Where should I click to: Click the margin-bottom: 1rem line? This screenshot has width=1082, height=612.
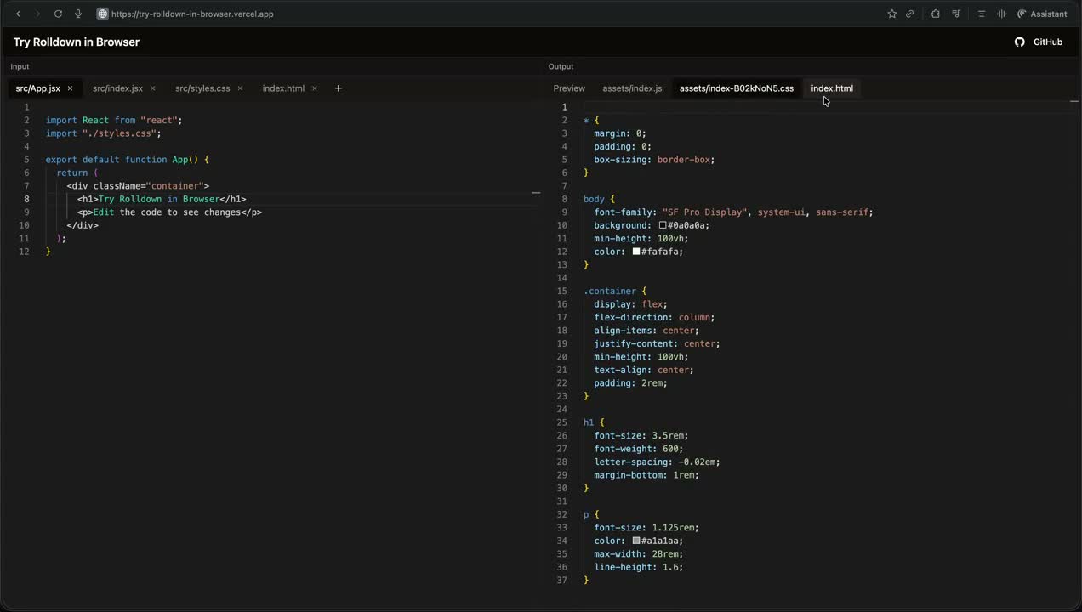[x=646, y=475]
